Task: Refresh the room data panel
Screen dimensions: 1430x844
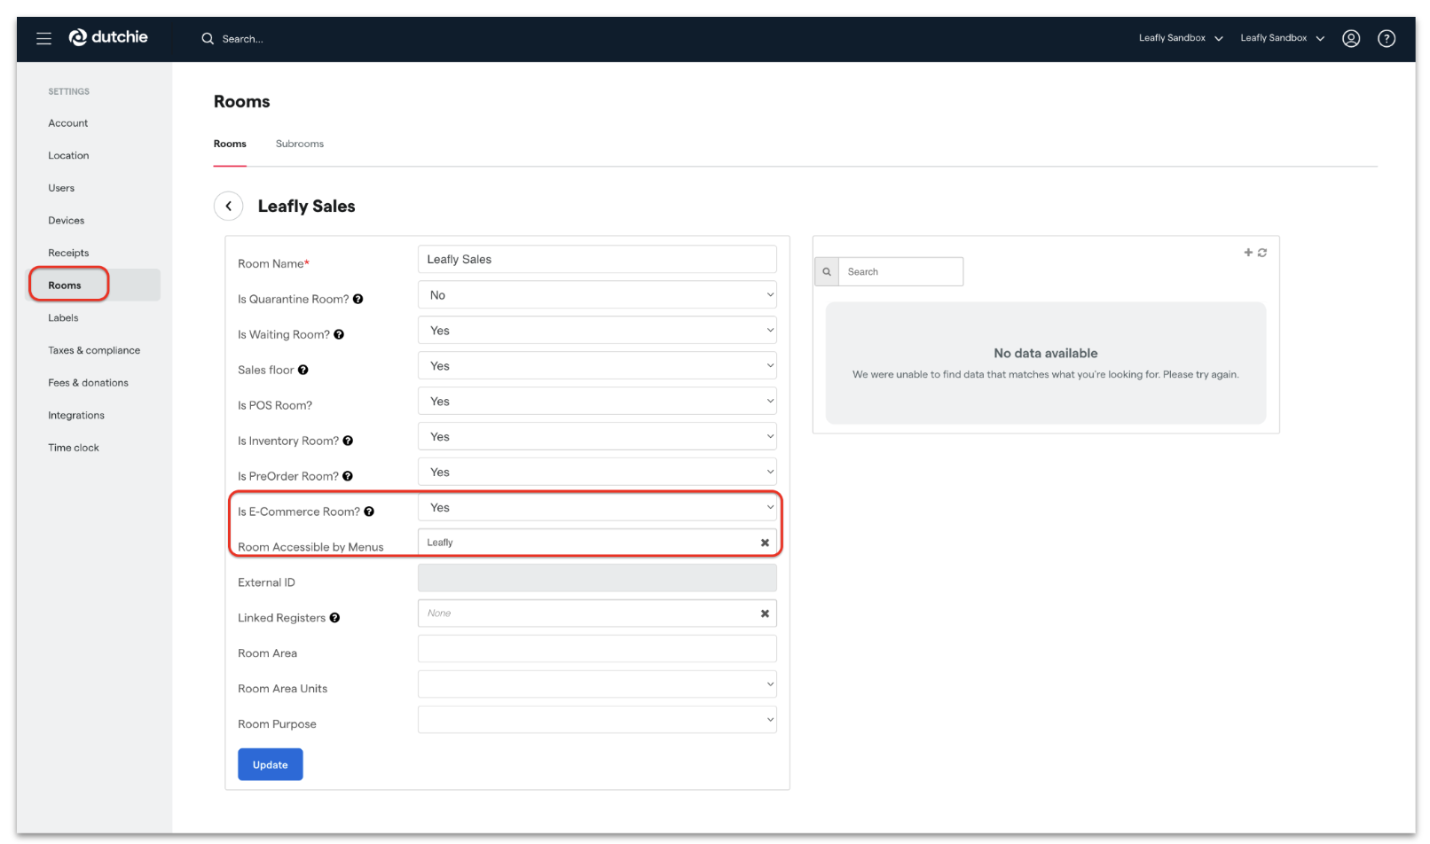Action: [1261, 252]
